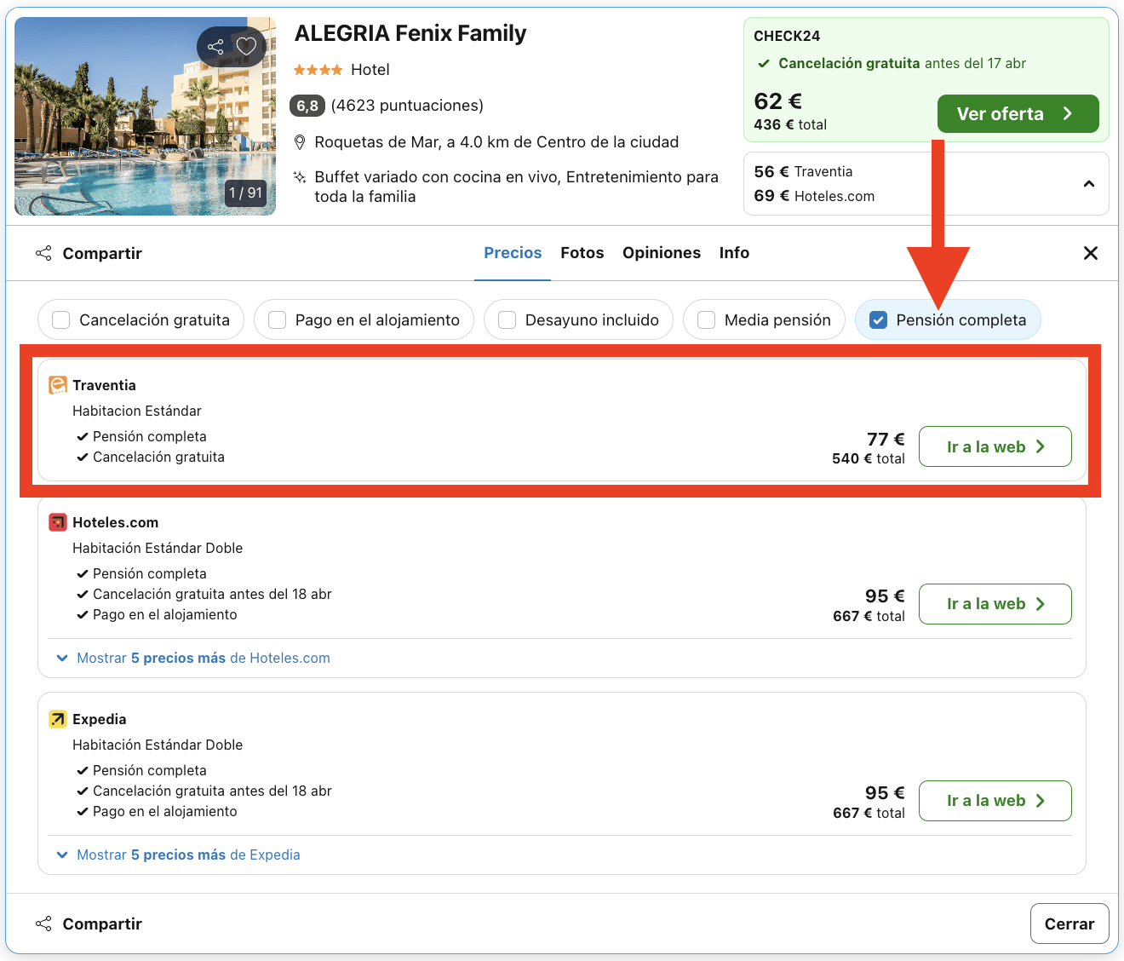Uncheck the Pensión completa filter

[x=878, y=320]
